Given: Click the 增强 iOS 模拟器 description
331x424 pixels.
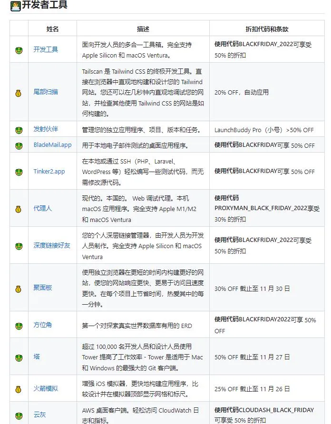Looking at the screenshot, I should pos(140,389).
